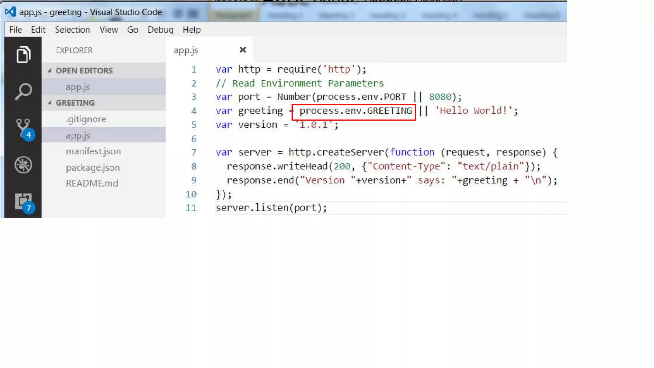Open README.md in the file tree

(x=92, y=183)
